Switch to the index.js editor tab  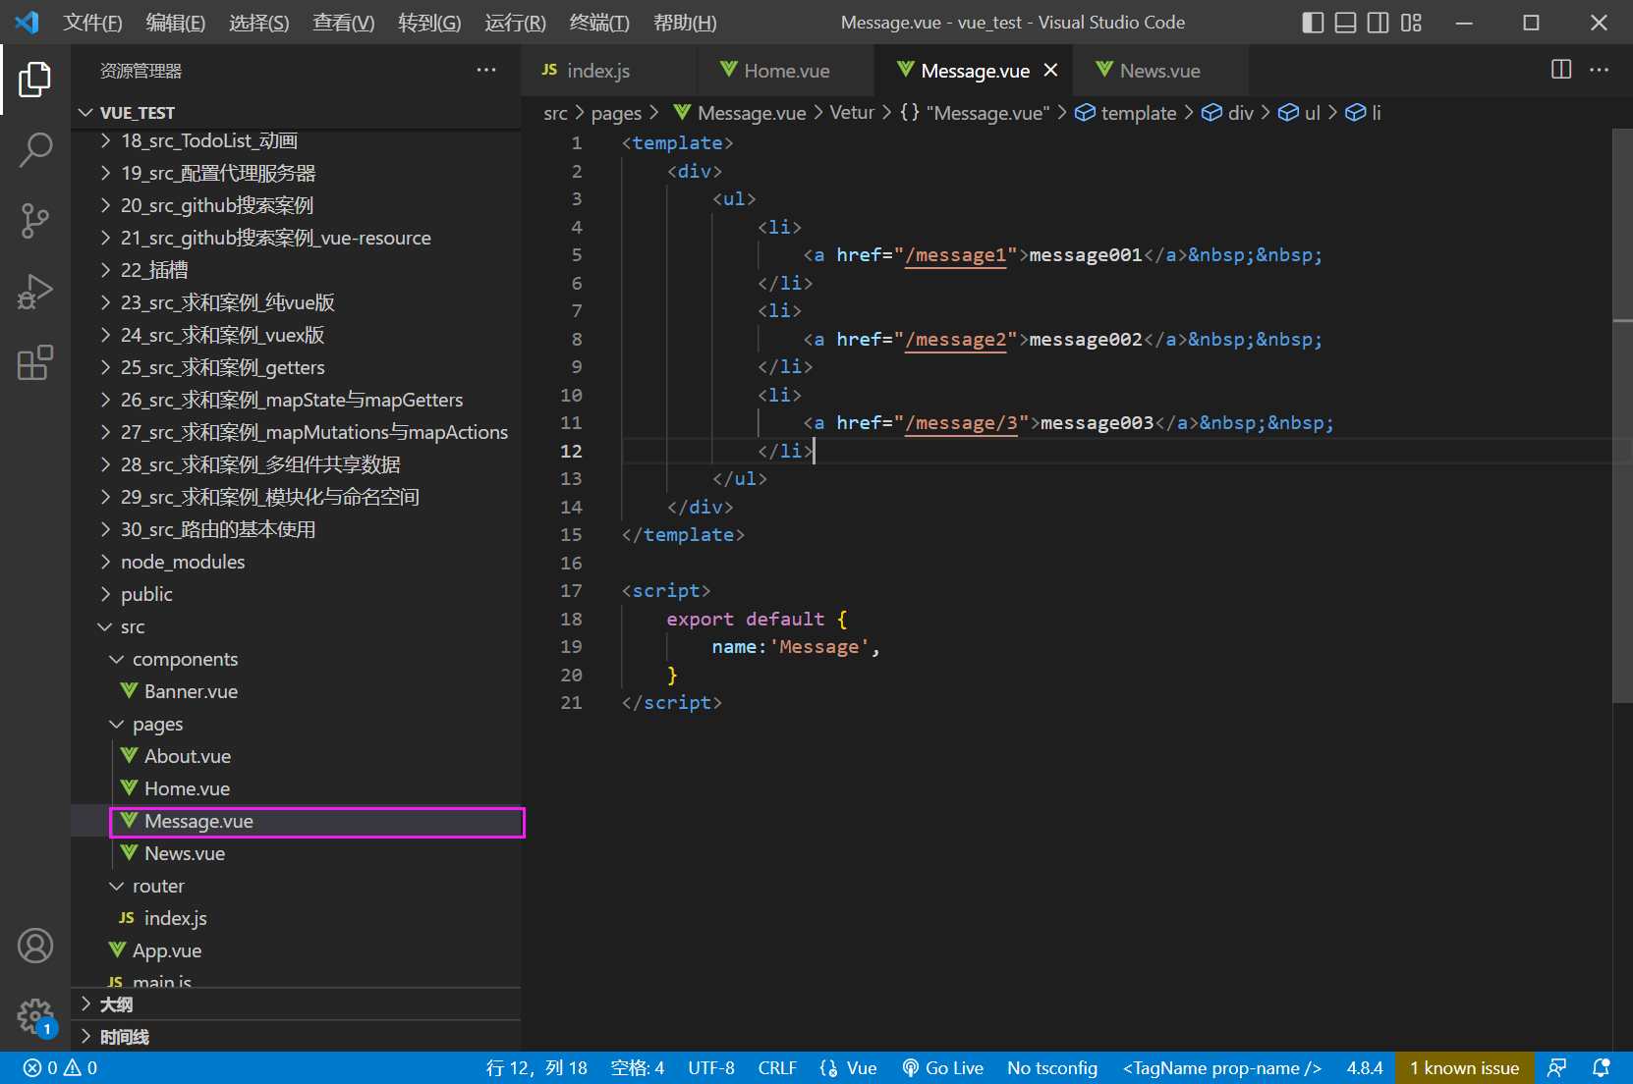[x=609, y=71]
